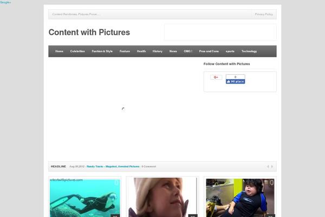The width and height of the screenshot is (325, 217).
Task: Open the OMG ! category
Action: [x=188, y=51]
